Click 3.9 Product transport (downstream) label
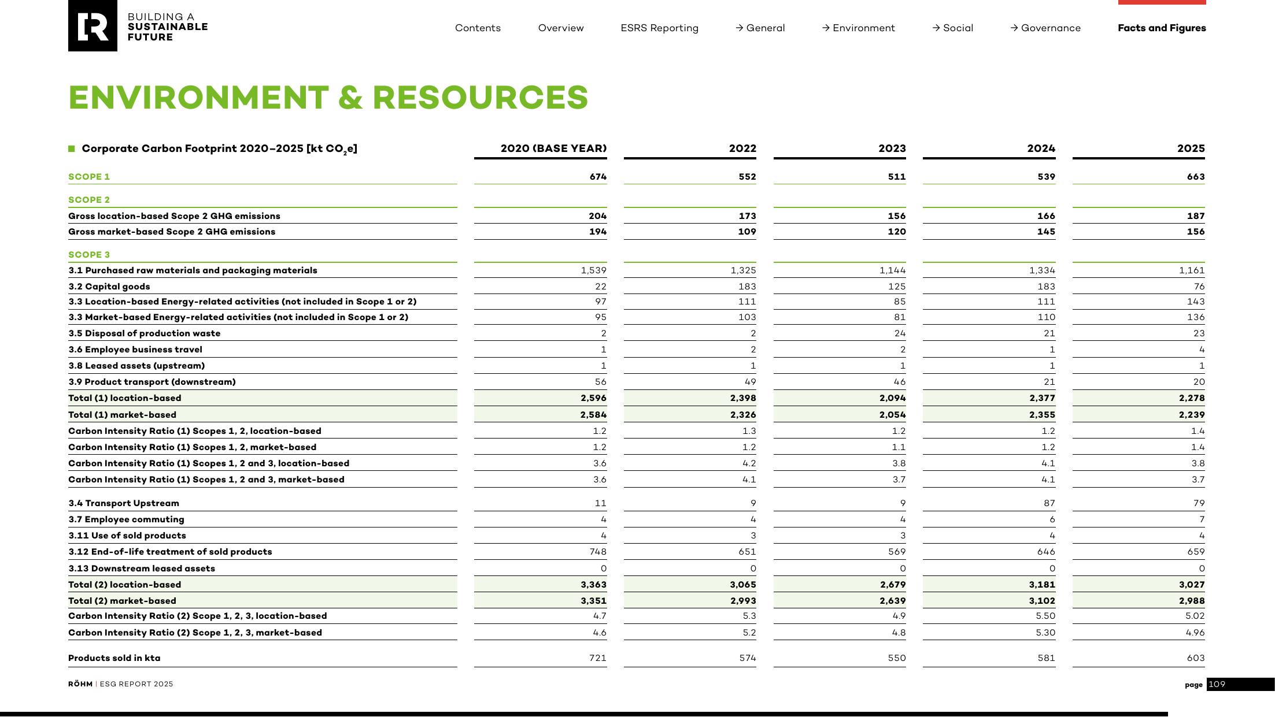This screenshot has height=717, width=1275. coord(152,382)
